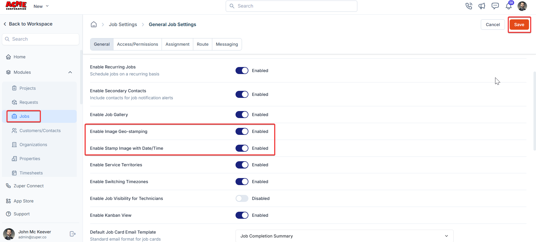The height and width of the screenshot is (242, 536).
Task: Click the ACME Corporation logo
Action: (16, 6)
